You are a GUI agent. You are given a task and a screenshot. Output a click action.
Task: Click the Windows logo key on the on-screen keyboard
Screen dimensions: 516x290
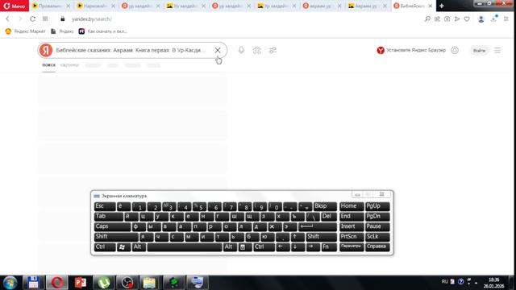[123, 247]
